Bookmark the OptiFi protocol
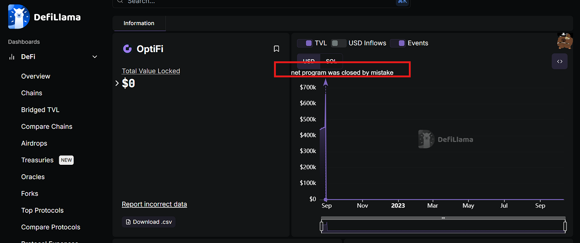580x243 pixels. pyautogui.click(x=277, y=49)
